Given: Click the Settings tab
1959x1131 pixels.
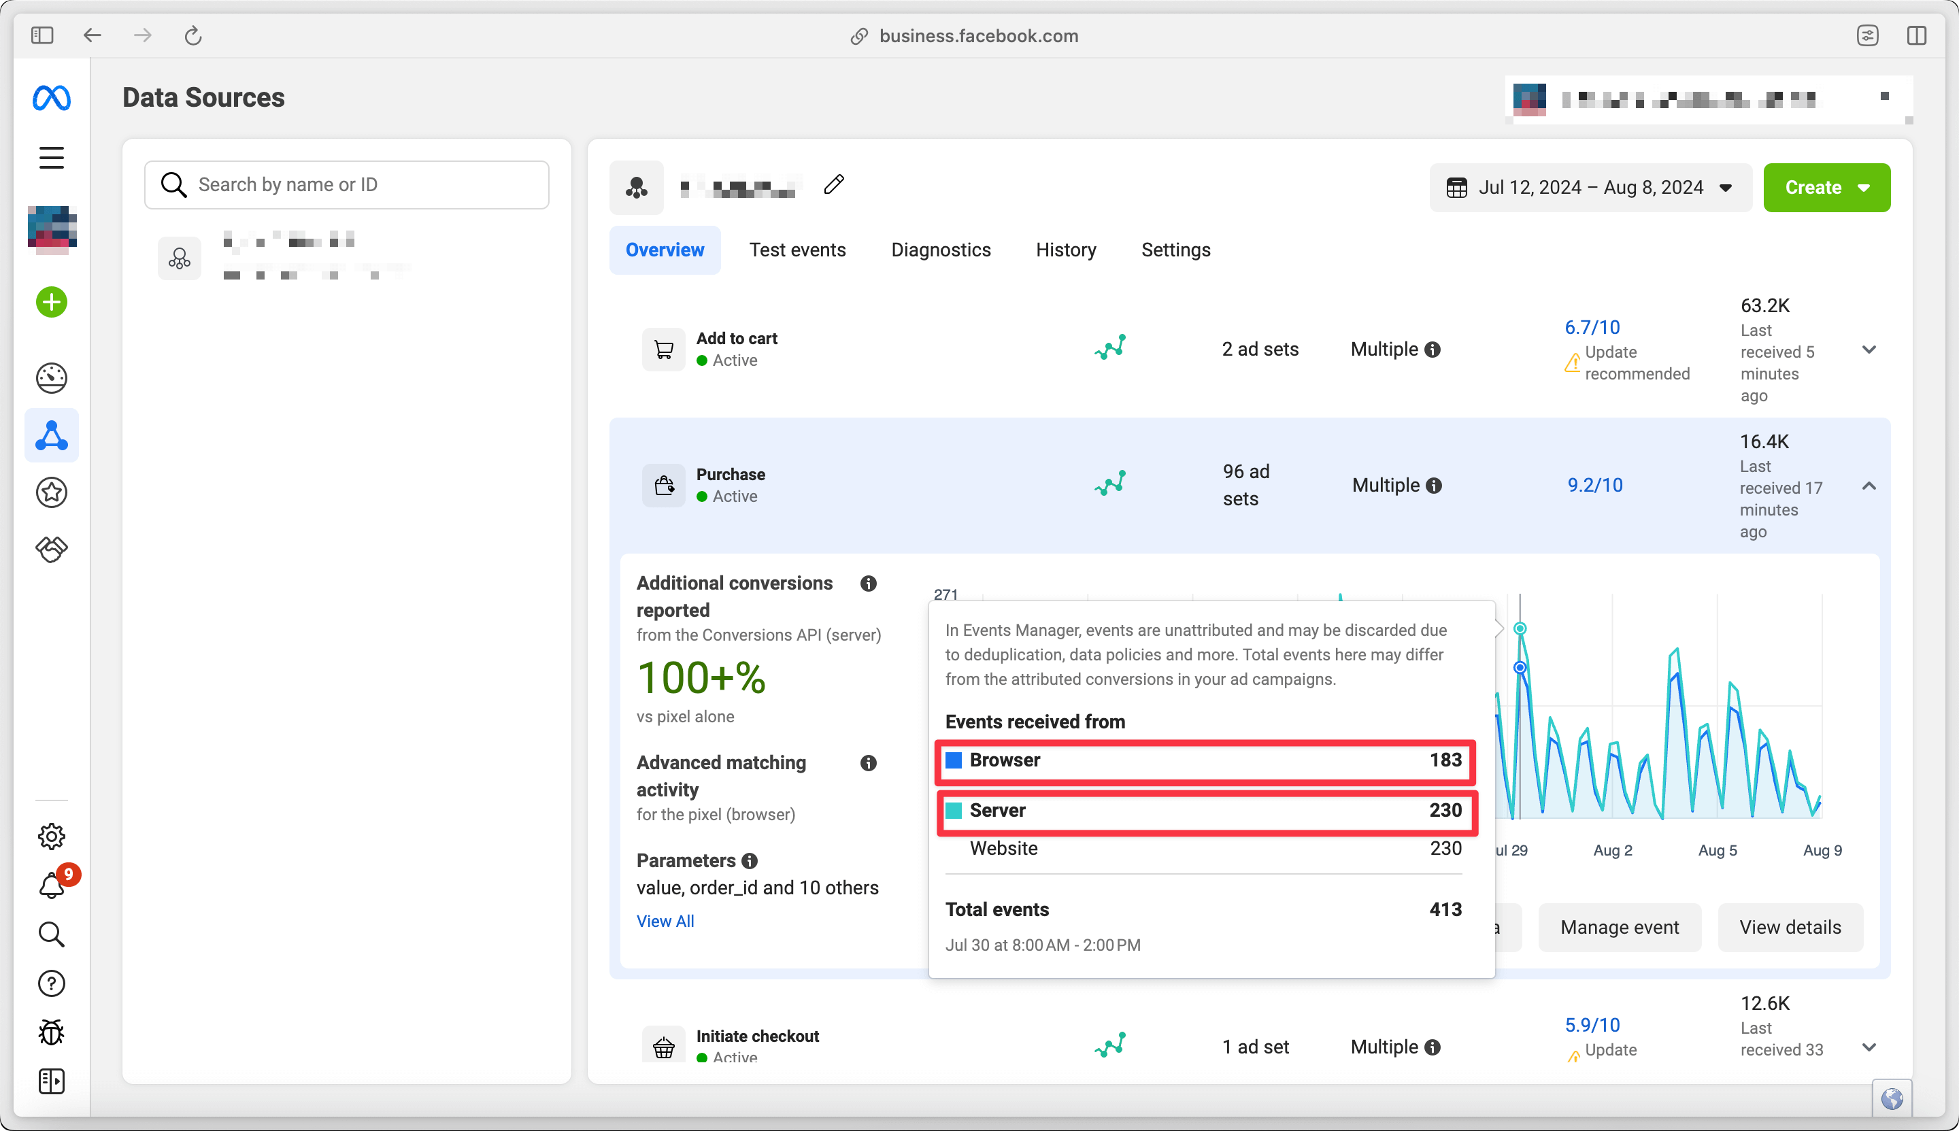Looking at the screenshot, I should pos(1175,249).
